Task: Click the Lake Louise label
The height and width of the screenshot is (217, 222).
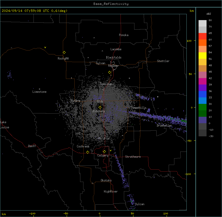Action: pyautogui.click(x=5, y=125)
